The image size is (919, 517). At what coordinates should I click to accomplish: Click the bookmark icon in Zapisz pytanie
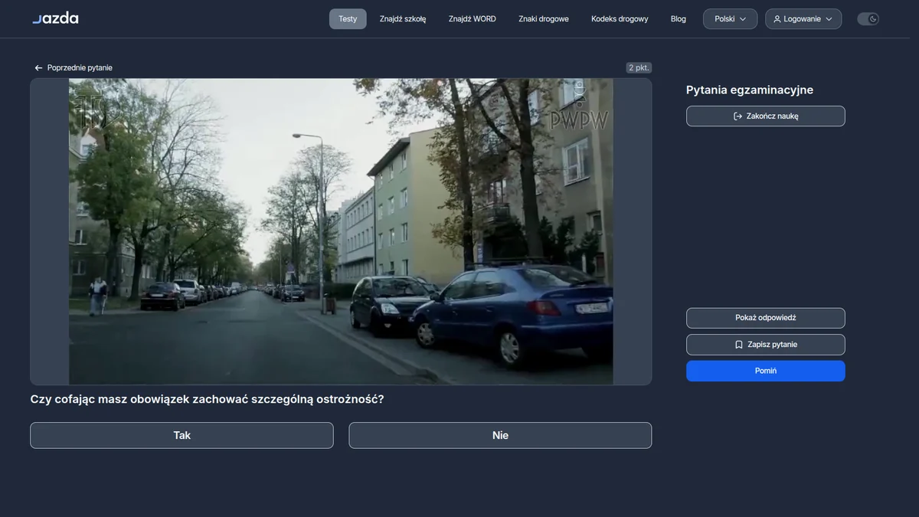click(x=738, y=345)
